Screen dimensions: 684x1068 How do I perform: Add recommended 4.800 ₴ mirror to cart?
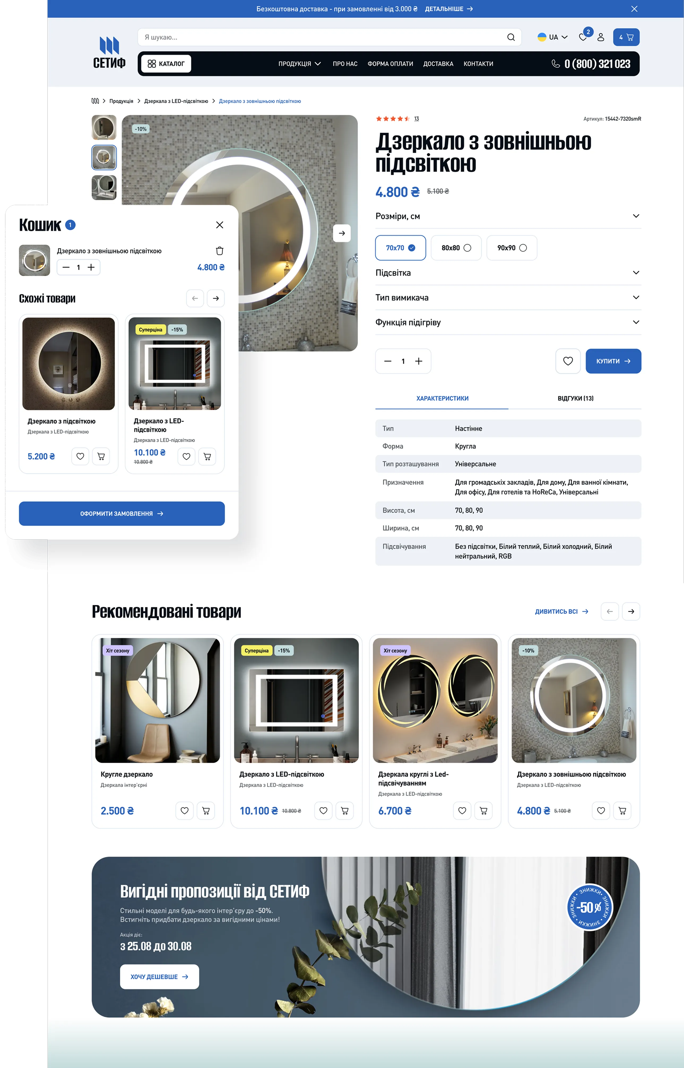622,811
